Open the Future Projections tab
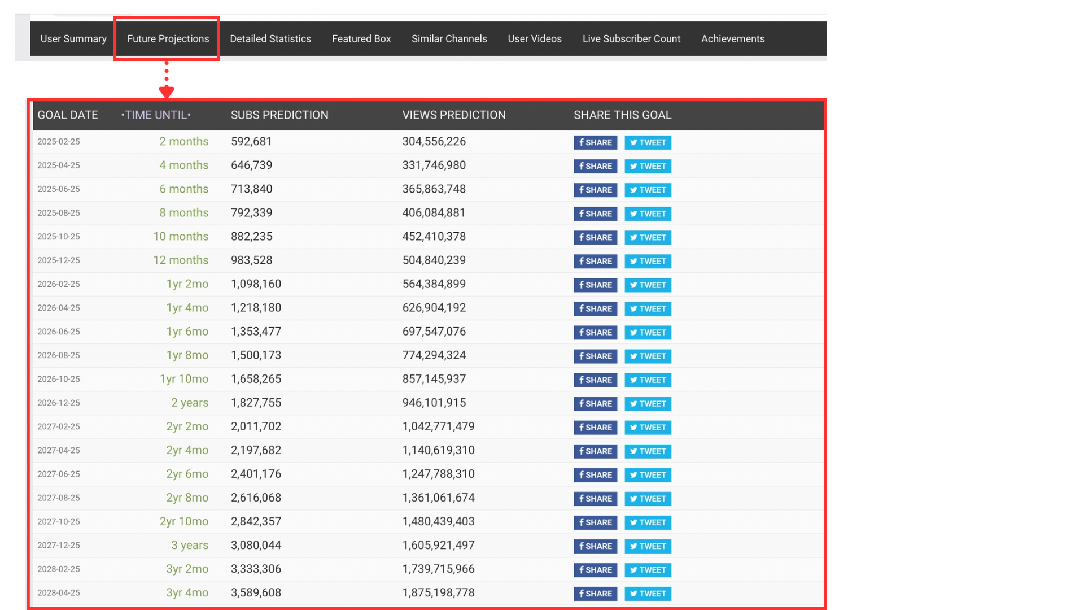The width and height of the screenshot is (1084, 610). [168, 39]
